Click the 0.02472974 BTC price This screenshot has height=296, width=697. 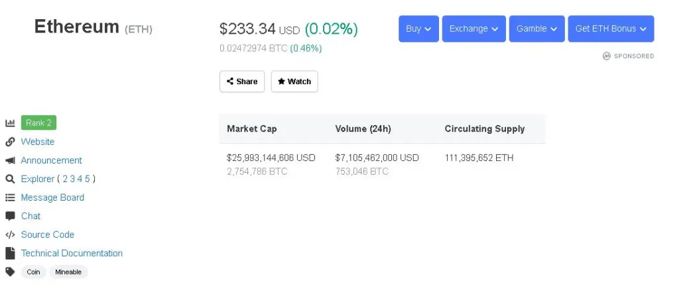[253, 48]
